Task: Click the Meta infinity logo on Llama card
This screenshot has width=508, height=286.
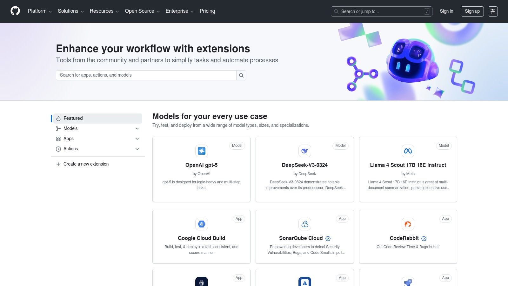Action: pos(408,151)
